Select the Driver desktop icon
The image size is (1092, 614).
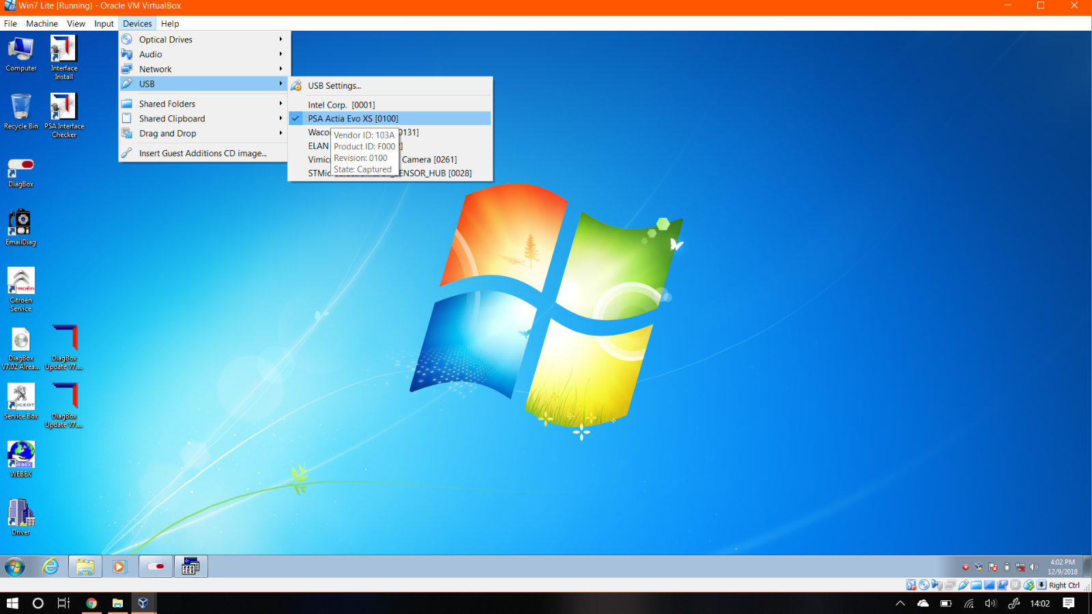(x=21, y=517)
